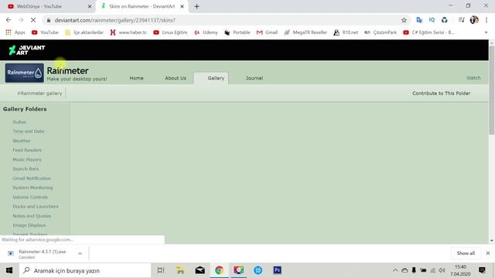Open the Google Translate extension icon

[419, 20]
